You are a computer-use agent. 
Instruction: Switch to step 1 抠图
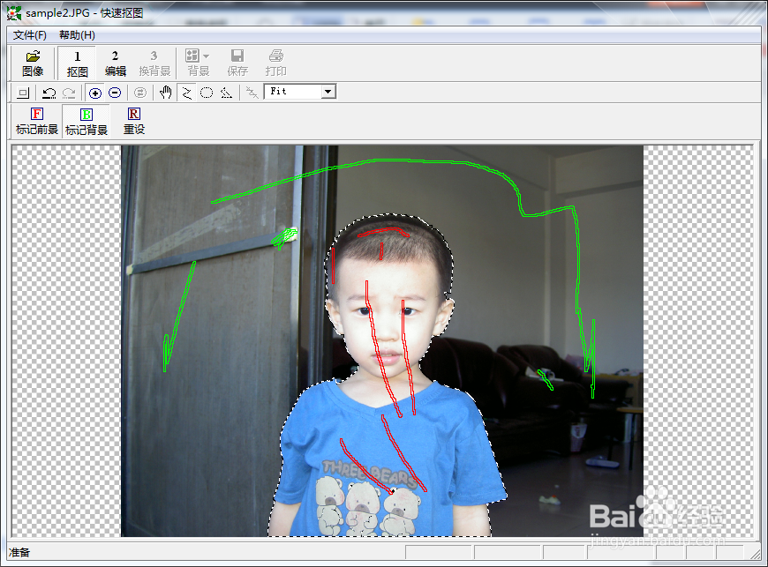tap(77, 63)
